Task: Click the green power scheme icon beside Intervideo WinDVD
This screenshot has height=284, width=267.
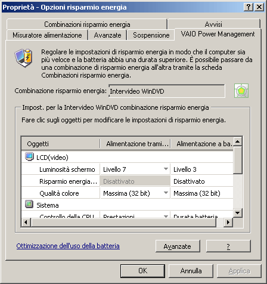Action: point(241,91)
